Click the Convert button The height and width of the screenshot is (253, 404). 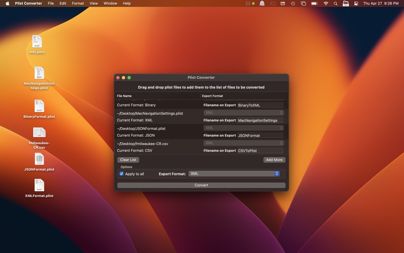point(201,185)
